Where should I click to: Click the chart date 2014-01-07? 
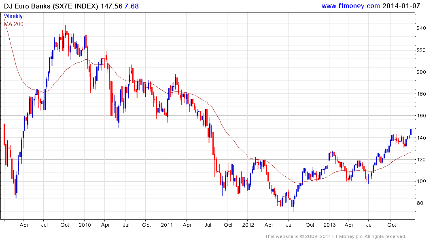(x=401, y=6)
